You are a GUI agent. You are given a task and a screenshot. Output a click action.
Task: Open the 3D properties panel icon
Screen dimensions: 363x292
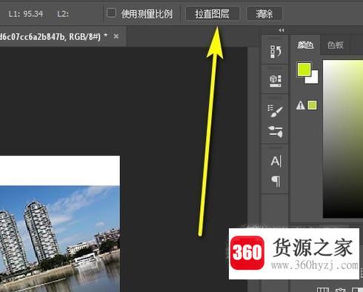(276, 81)
